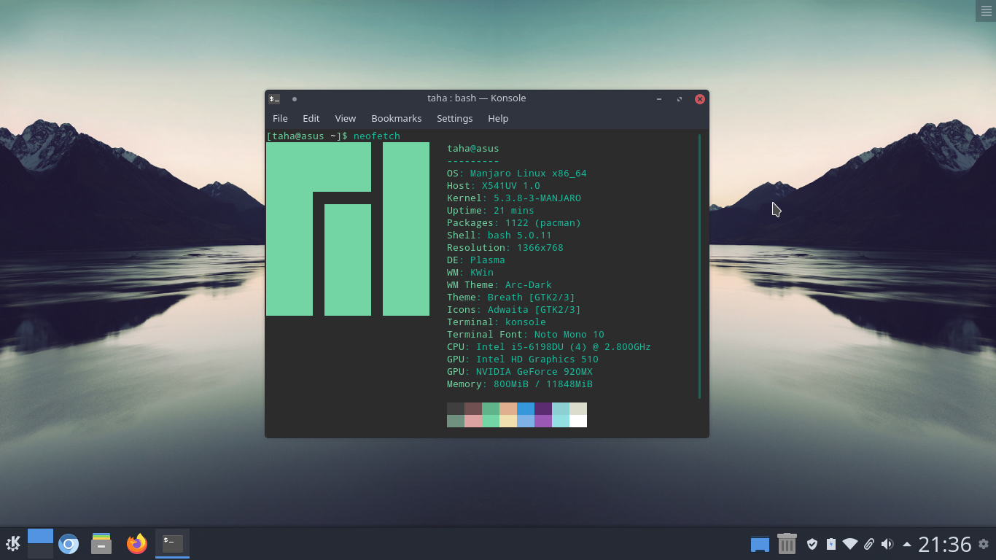The width and height of the screenshot is (996, 560).
Task: Click the 'Icons: Adwaita [GTK2/3]' line
Action: coord(514,310)
